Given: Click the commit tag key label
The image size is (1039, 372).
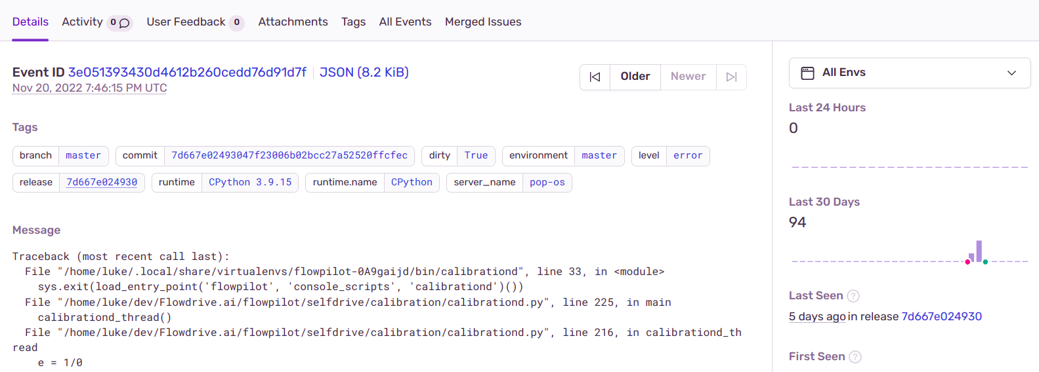Looking at the screenshot, I should coord(140,155).
